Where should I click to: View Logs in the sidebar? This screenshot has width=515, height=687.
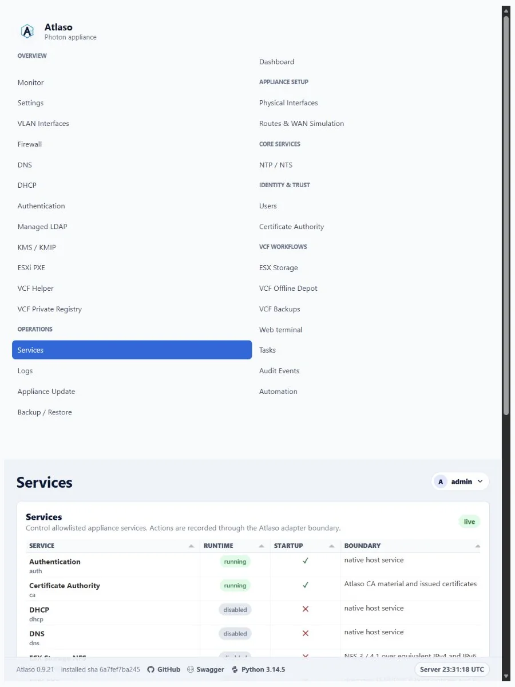click(25, 371)
